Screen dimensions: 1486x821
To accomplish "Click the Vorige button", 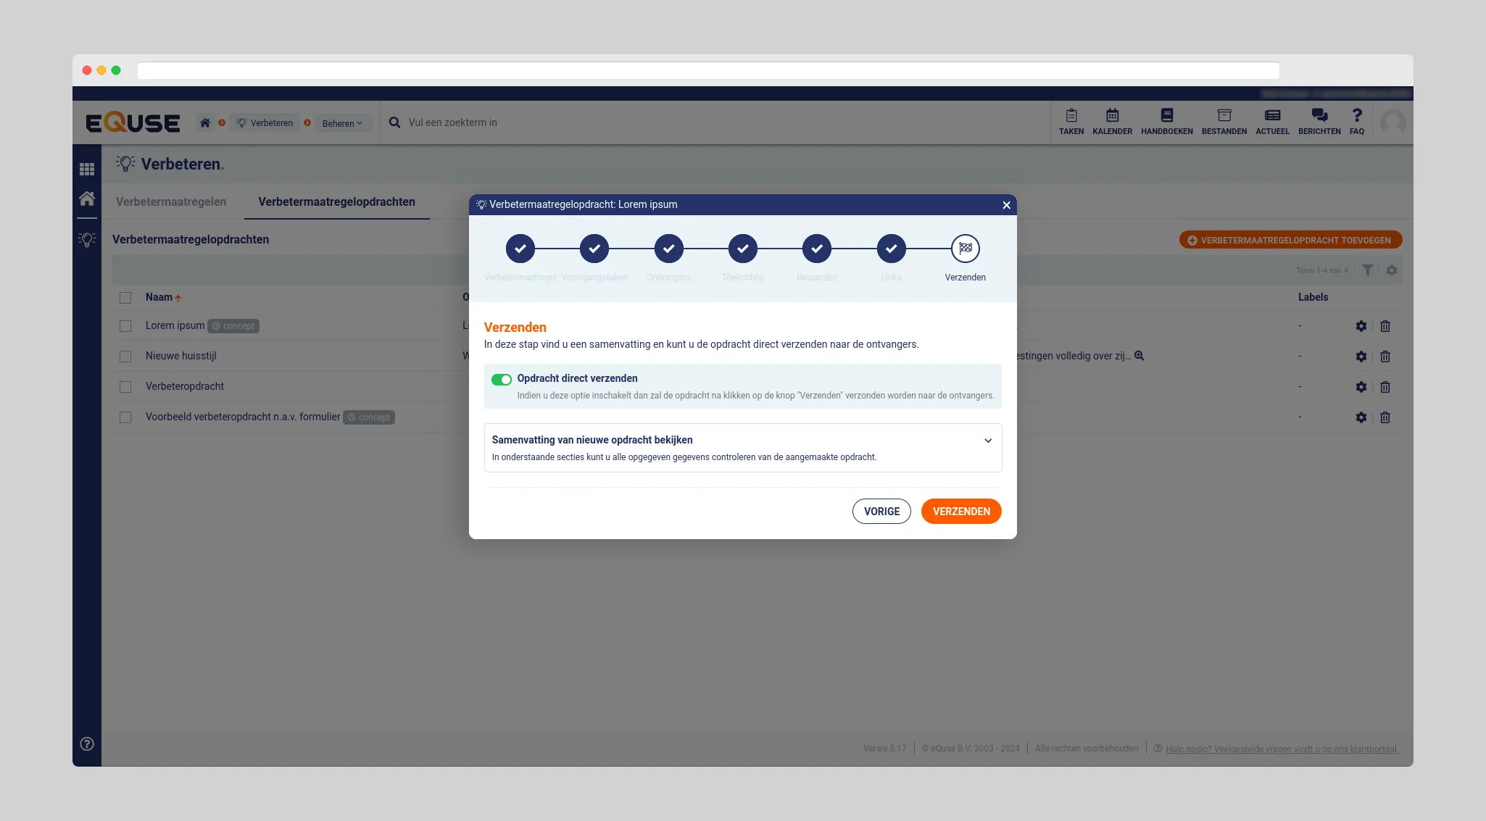I will tap(881, 512).
